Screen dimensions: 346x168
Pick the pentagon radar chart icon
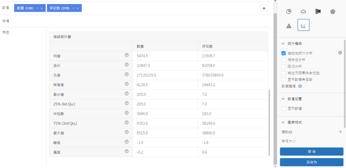point(333,11)
